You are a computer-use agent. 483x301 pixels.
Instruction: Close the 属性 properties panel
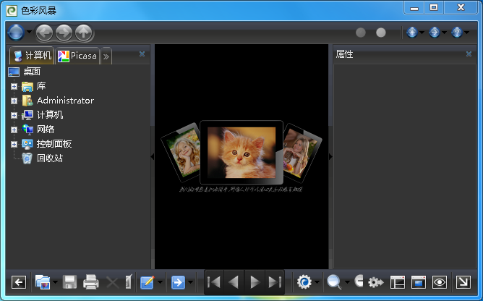(x=469, y=54)
